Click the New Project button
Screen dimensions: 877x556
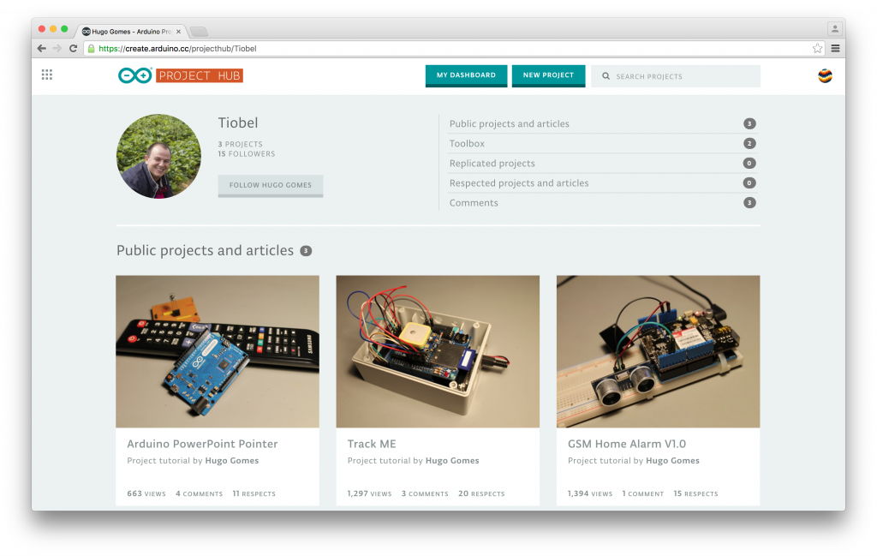pyautogui.click(x=548, y=75)
